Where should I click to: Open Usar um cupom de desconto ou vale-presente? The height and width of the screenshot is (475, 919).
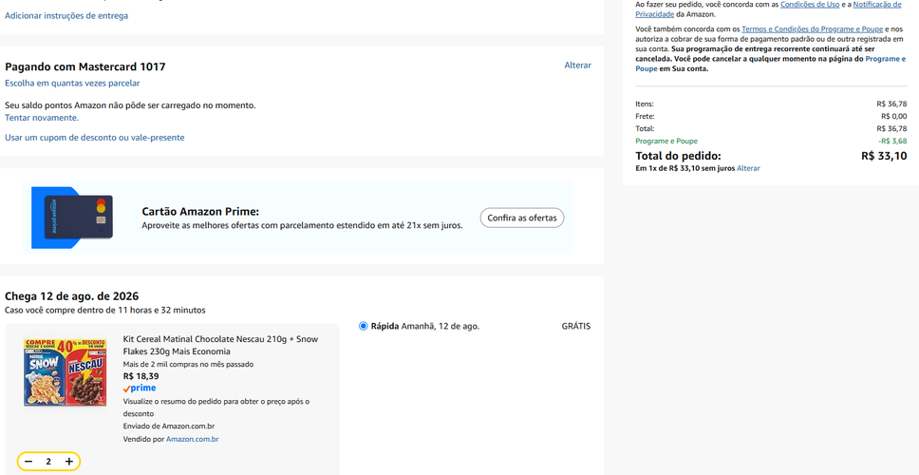coord(94,137)
